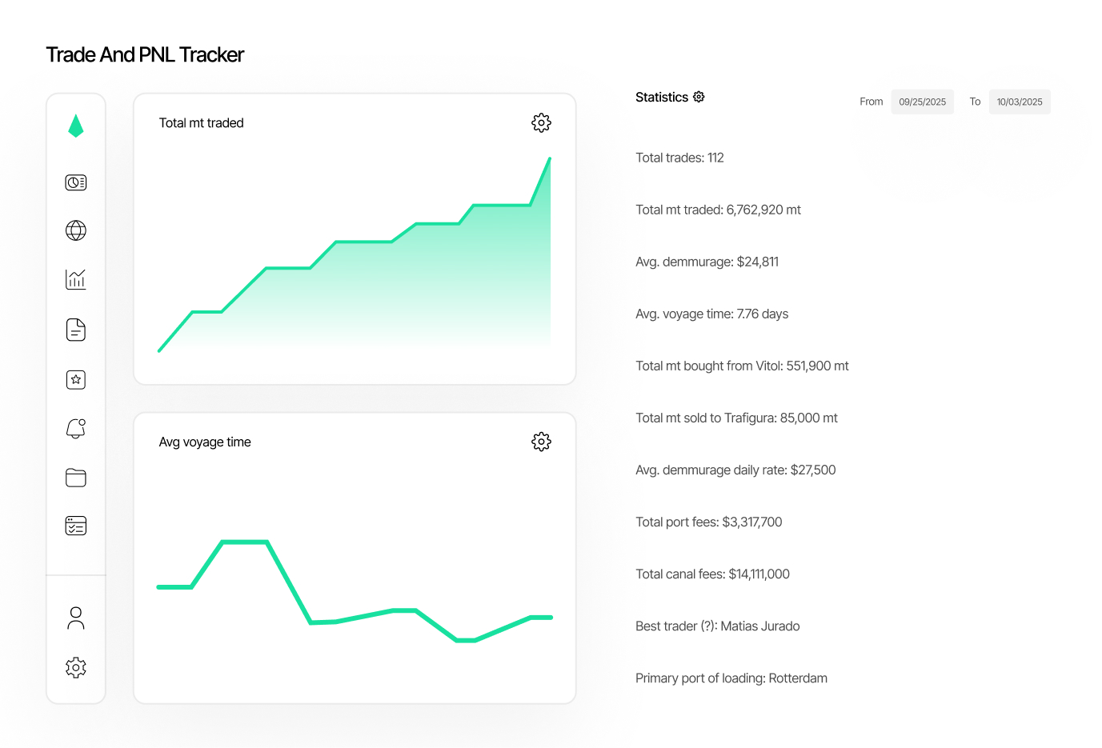
Task: Select the starred favorites icon in the sidebar
Action: click(x=75, y=379)
